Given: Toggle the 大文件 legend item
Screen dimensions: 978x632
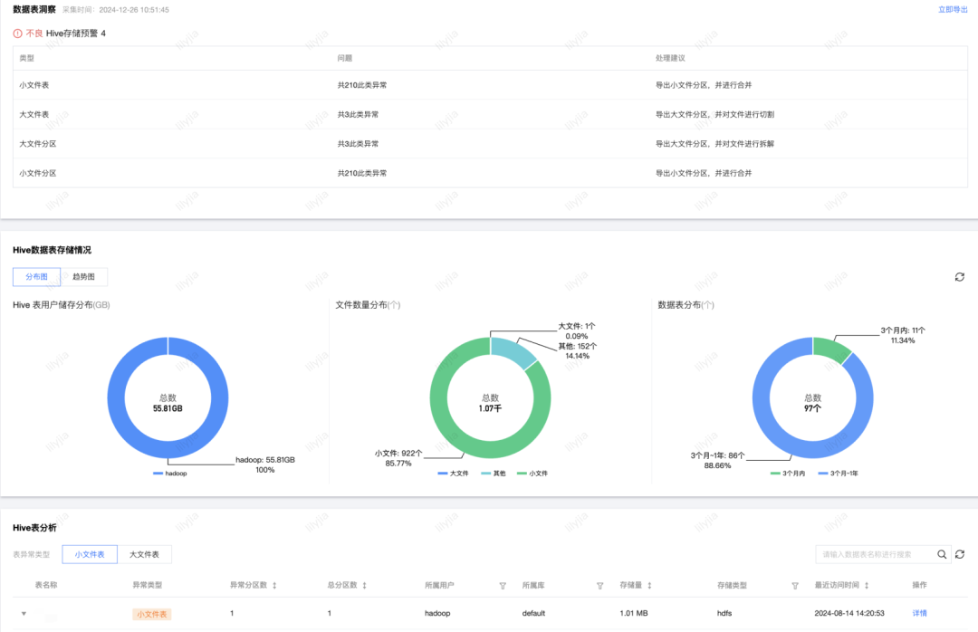Looking at the screenshot, I should (453, 474).
